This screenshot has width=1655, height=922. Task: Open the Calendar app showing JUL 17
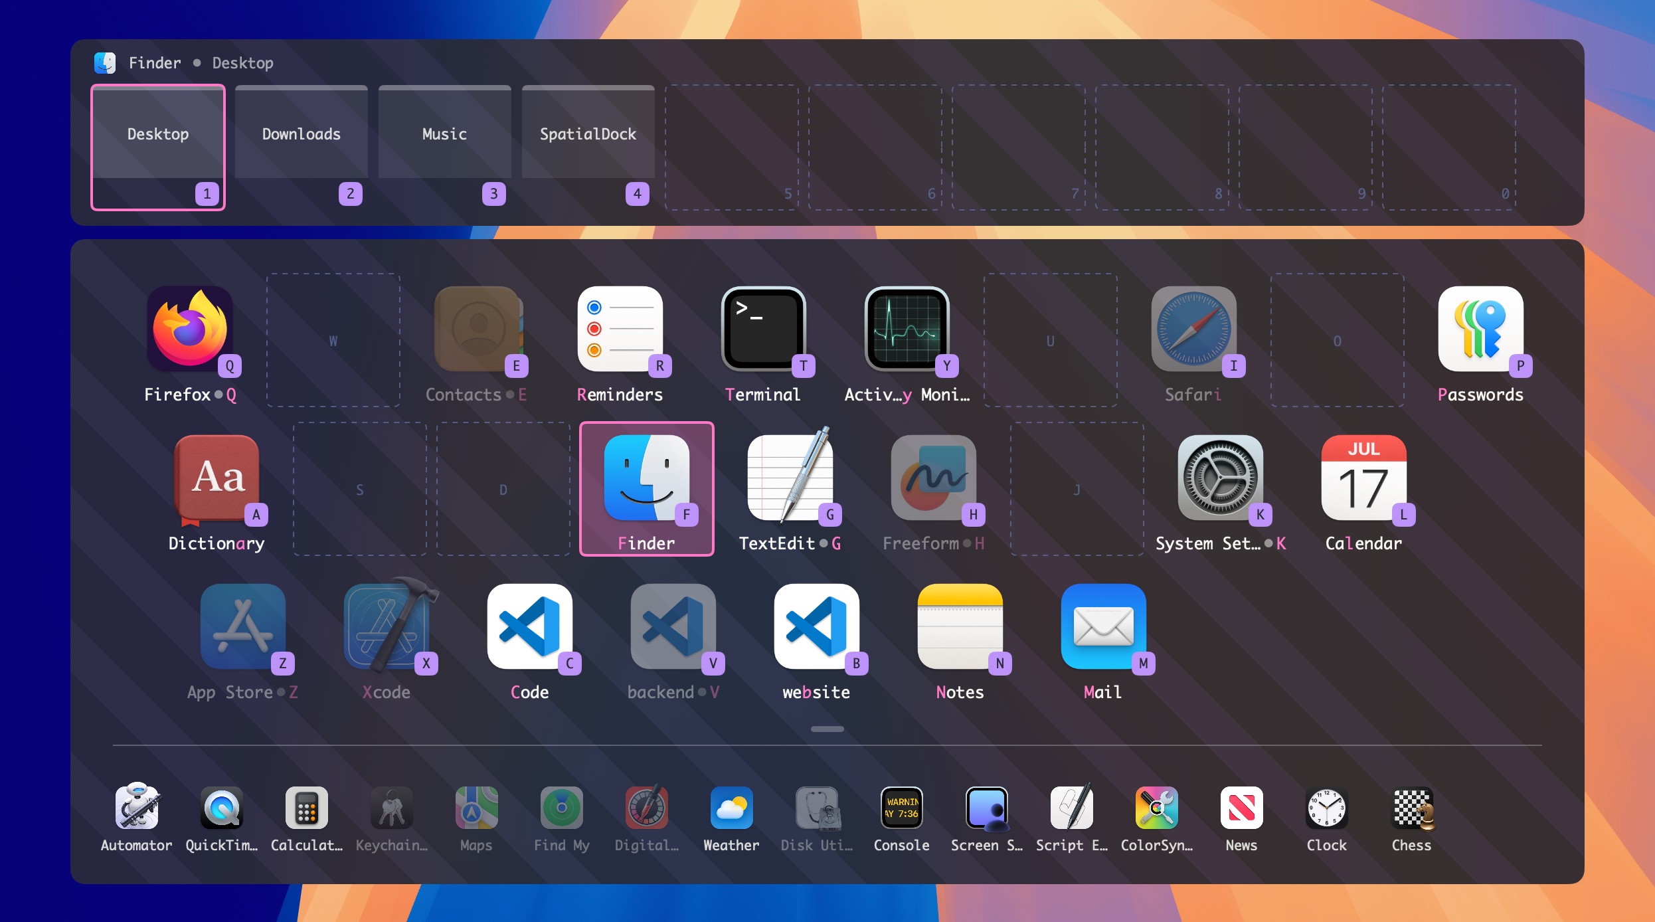click(1364, 478)
